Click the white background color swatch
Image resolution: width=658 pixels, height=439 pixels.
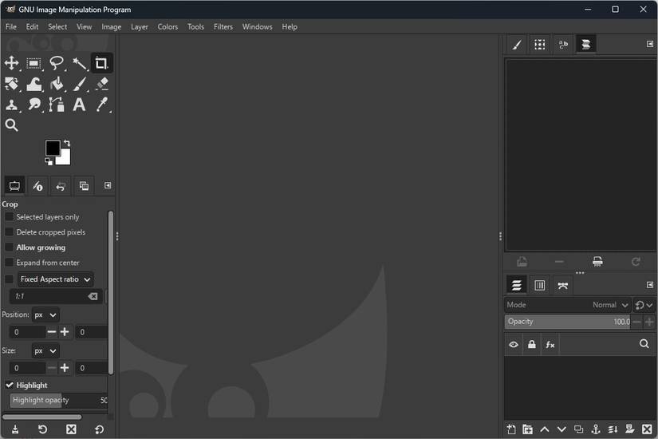[65, 158]
